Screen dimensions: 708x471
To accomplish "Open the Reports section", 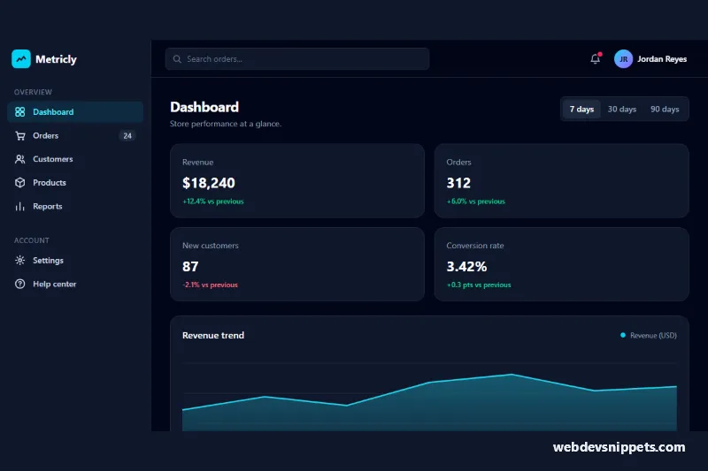I will tap(75, 207).
